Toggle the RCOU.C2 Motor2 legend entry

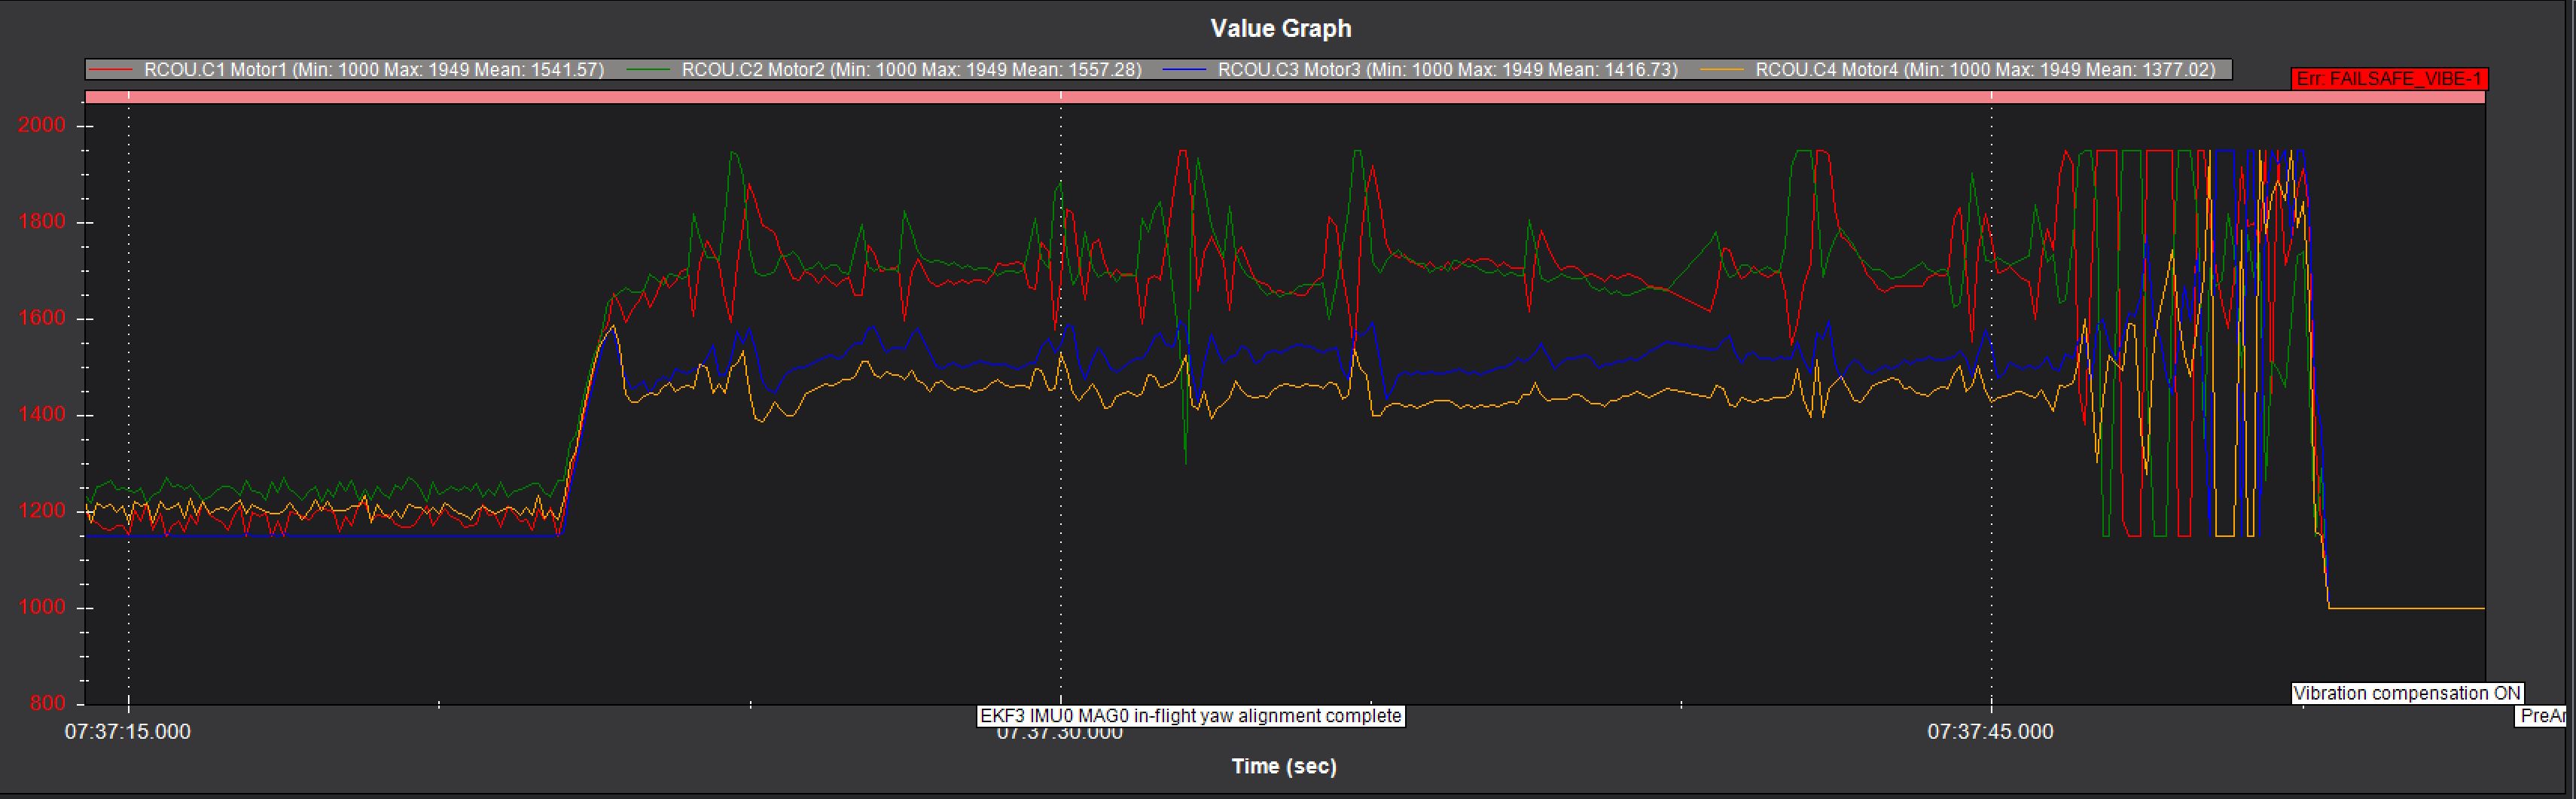911,70
